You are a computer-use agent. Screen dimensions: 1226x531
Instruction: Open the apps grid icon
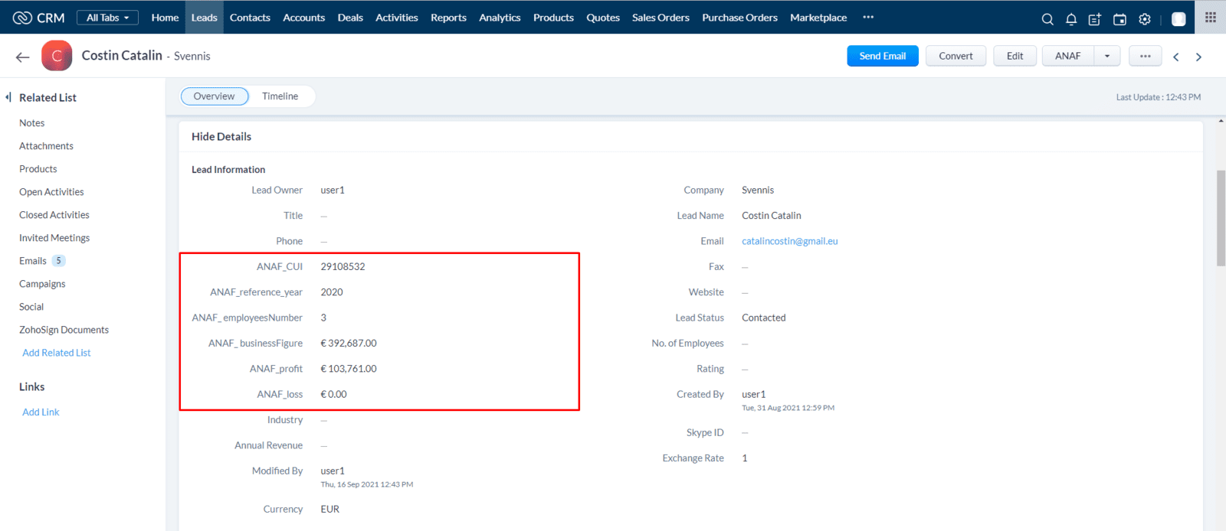click(x=1211, y=17)
